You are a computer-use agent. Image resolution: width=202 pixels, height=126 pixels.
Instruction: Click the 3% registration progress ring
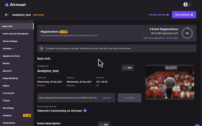pos(187,33)
